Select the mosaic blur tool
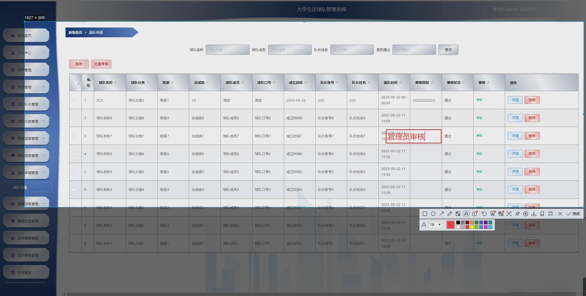This screenshot has width=586, height=296. coord(458,214)
